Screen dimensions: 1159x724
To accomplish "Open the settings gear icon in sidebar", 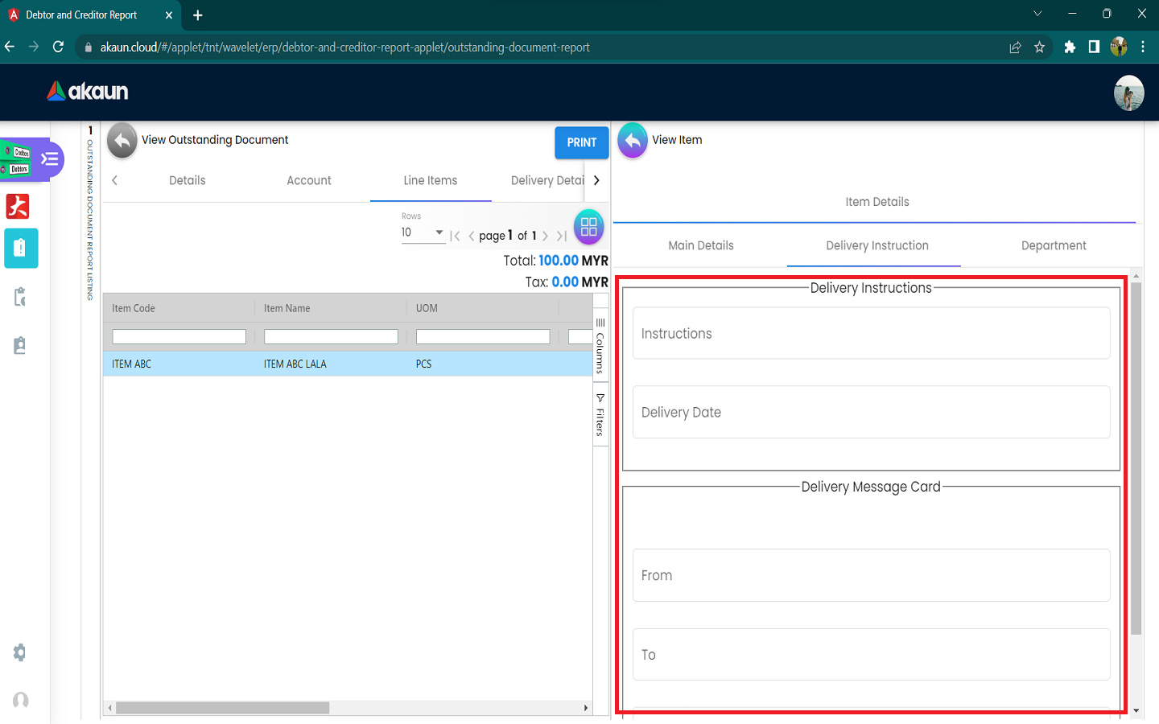I will [20, 652].
